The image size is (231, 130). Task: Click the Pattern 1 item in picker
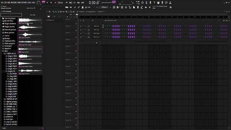point(51,20)
